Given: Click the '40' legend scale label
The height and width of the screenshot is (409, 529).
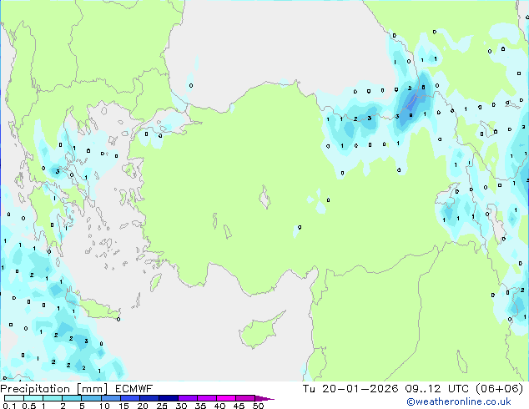Looking at the screenshot, I should [x=219, y=406].
